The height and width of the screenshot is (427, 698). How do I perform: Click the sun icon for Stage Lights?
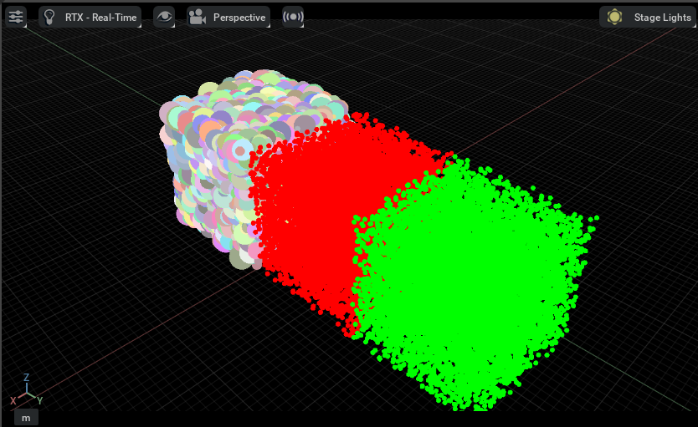(615, 17)
